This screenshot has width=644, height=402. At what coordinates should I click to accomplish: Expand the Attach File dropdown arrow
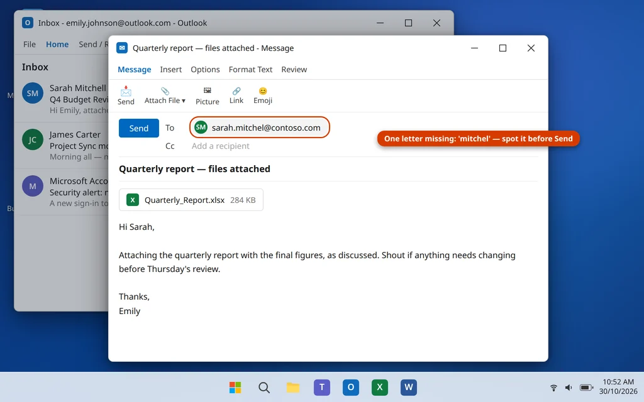184,100
